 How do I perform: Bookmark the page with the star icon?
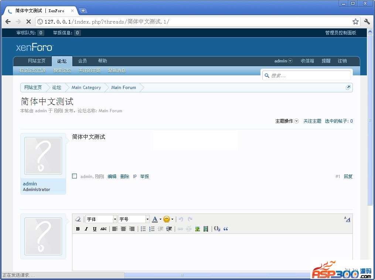tap(356, 21)
